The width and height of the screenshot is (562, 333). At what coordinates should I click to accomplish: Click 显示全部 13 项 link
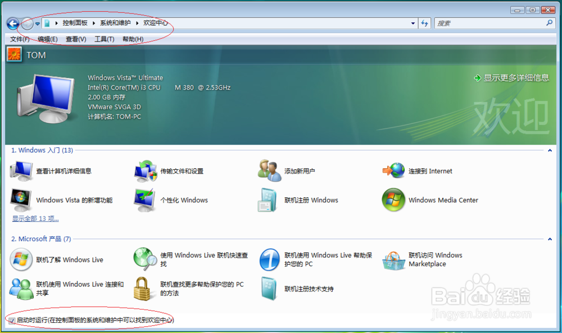pos(35,219)
